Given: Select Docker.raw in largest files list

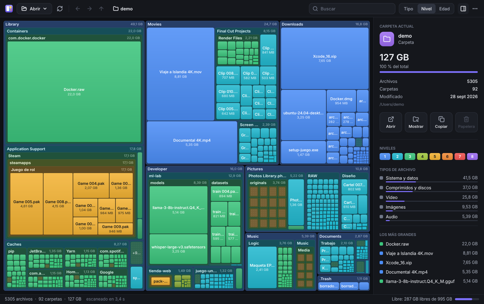Looking at the screenshot, I should coord(429,244).
